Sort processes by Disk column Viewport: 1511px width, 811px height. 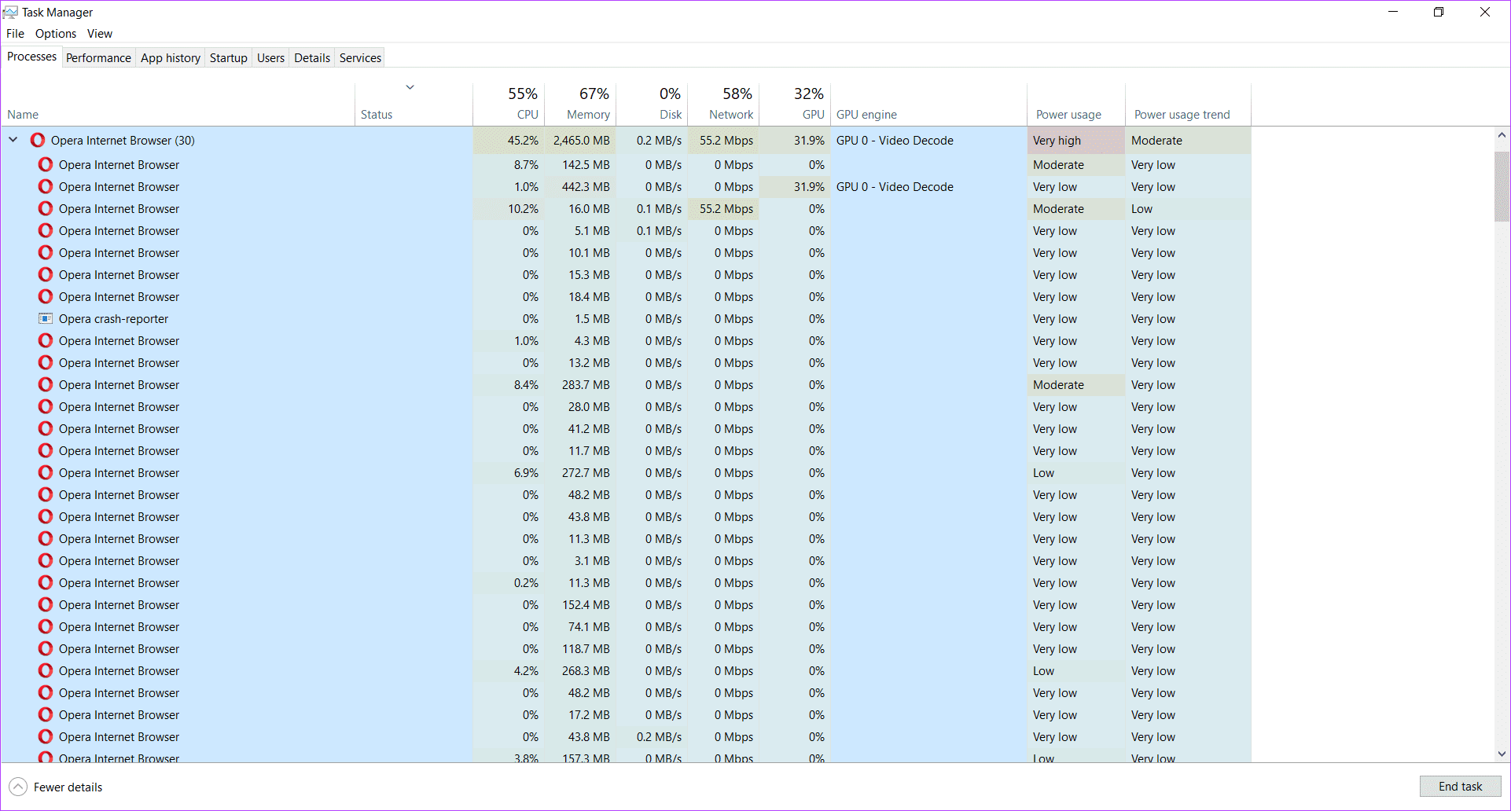652,105
